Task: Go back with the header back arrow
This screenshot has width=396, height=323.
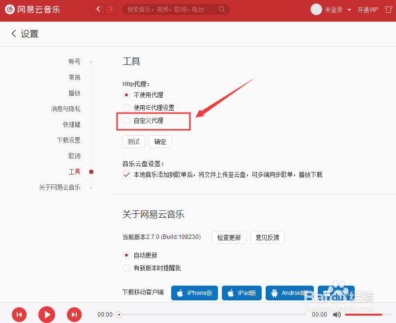Action: [98, 9]
